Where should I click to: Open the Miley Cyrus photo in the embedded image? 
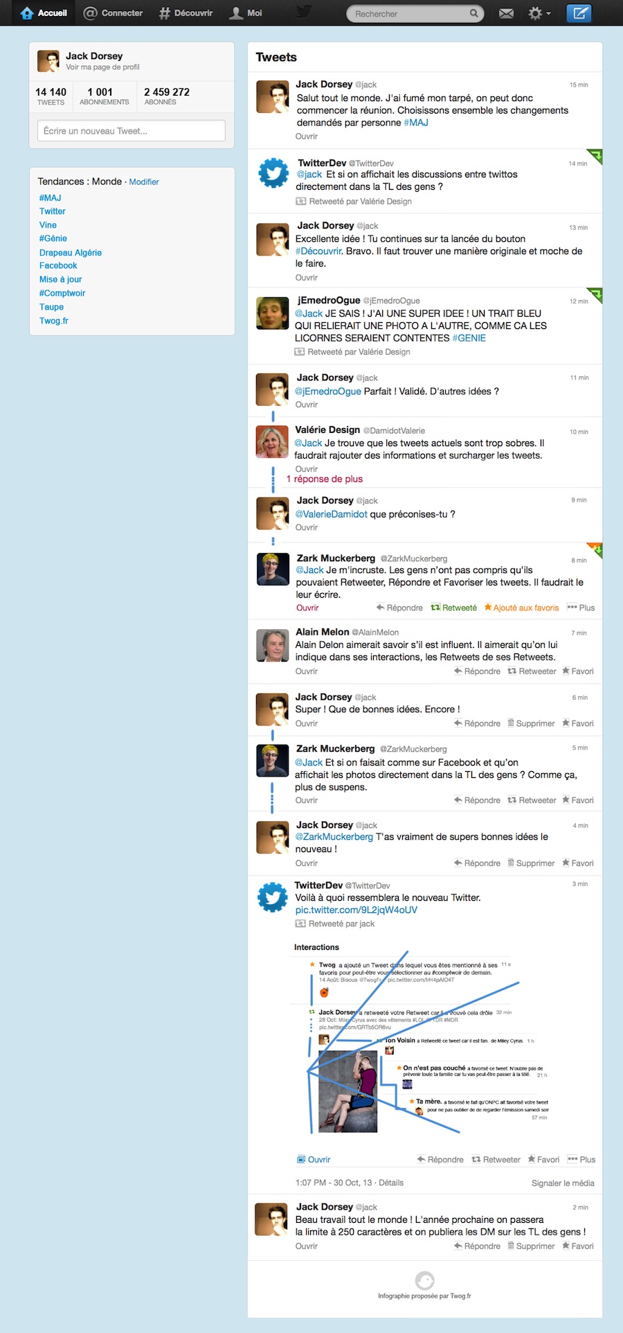(347, 1091)
